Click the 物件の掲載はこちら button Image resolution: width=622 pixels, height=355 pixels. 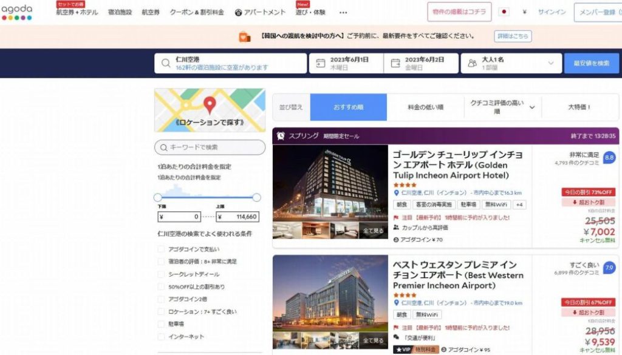coord(459,12)
